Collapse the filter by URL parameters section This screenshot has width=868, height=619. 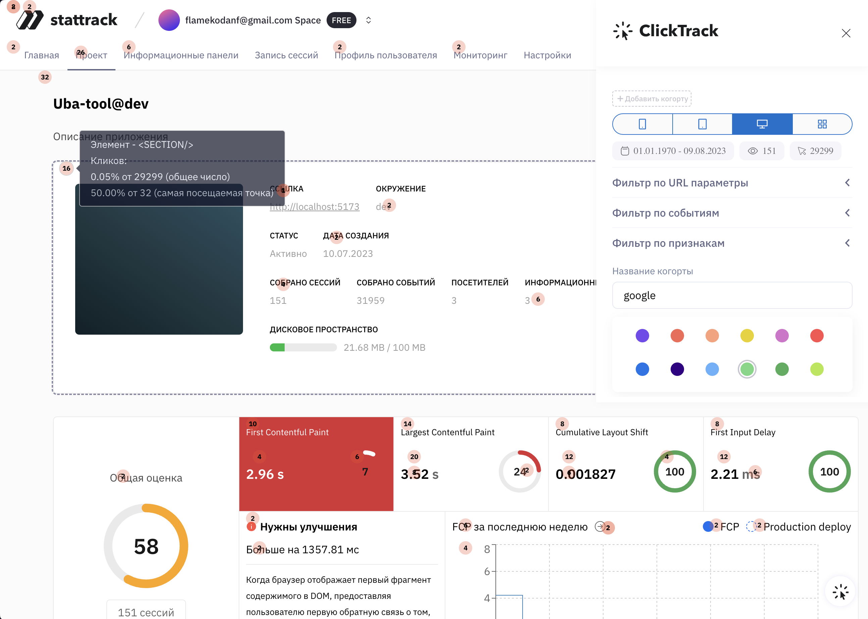tap(848, 182)
